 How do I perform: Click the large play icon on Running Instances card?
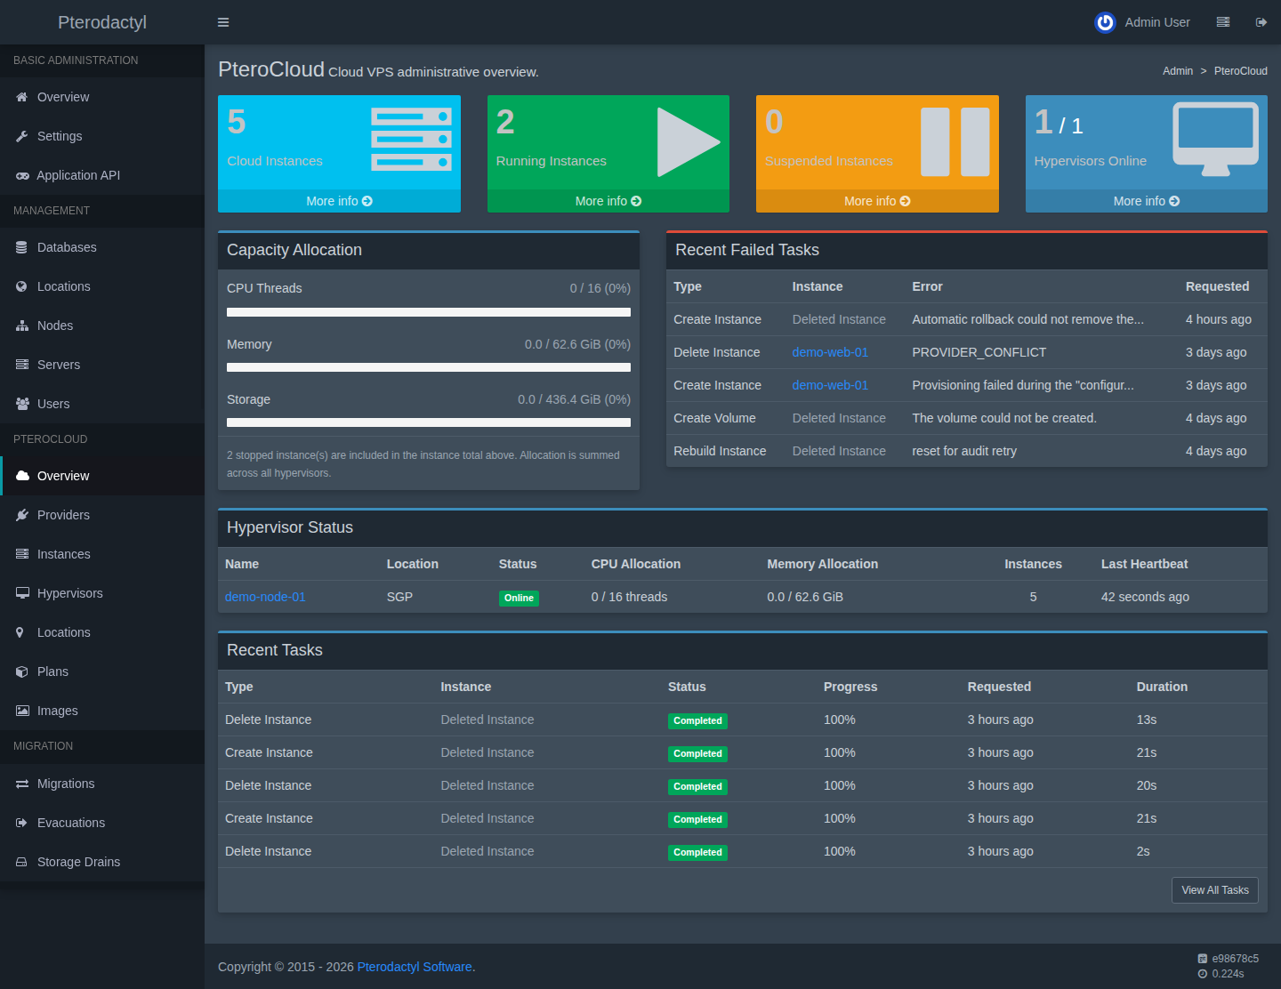click(689, 142)
